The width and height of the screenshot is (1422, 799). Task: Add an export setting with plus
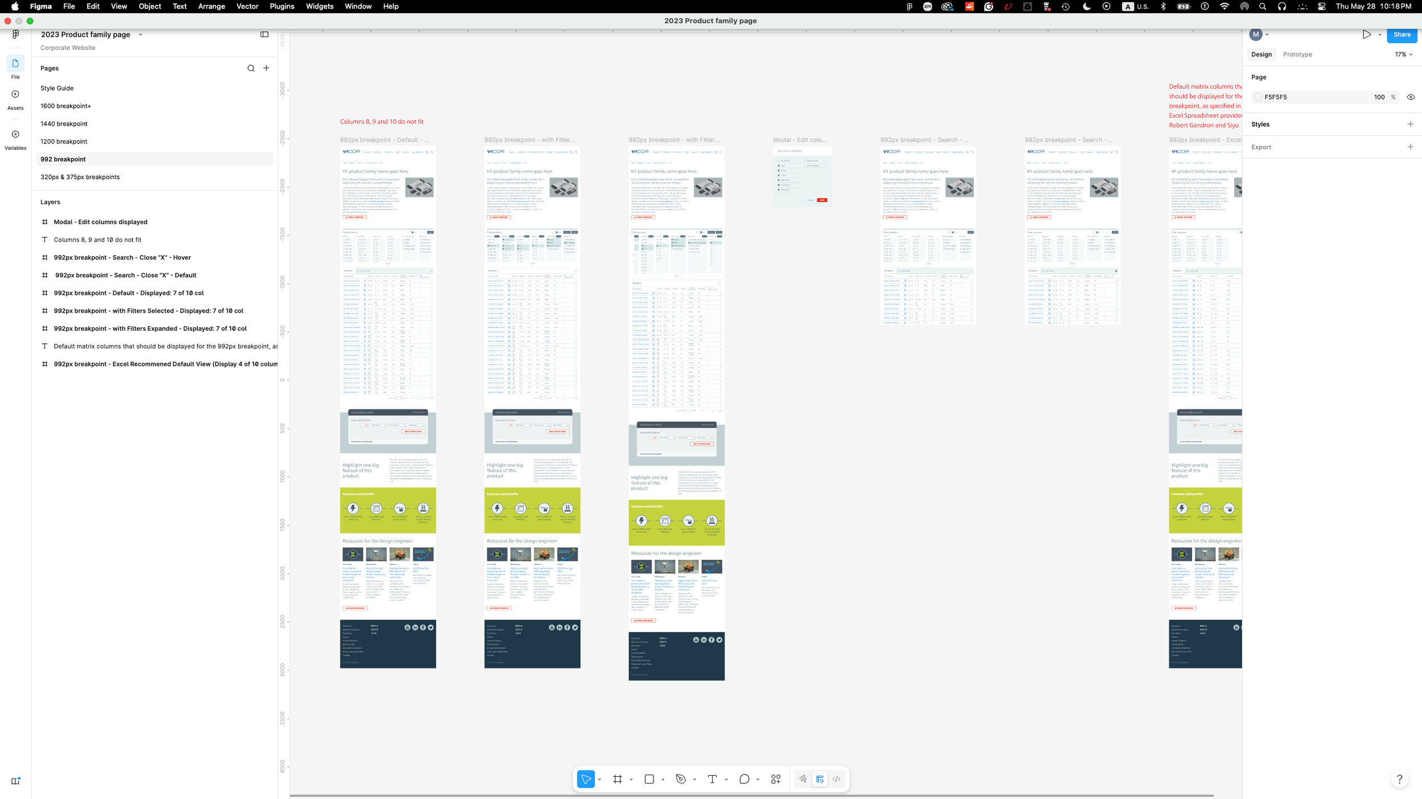1410,147
